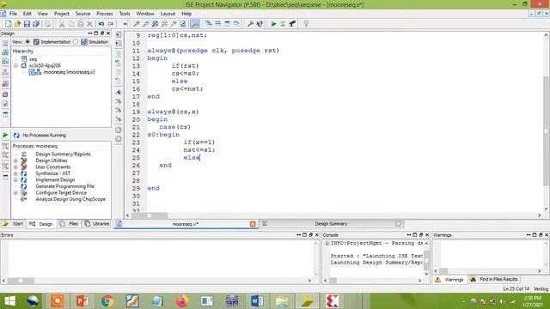Expand the Design Utilities process
This screenshot has height=309, width=550.
[x=15, y=161]
